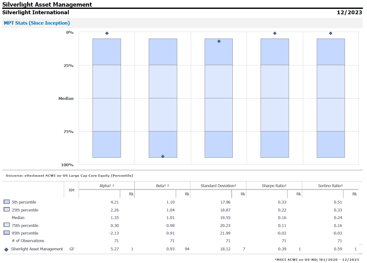This screenshot has height=263, width=367.
Task: Click the Alpha column header
Action: [x=106, y=186]
